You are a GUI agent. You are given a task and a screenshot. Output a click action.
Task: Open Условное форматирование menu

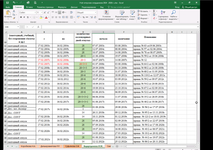(106, 15)
